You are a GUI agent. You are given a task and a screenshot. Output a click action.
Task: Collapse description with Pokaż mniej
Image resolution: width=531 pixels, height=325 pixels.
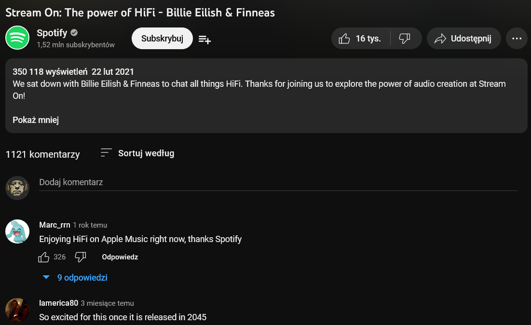coord(36,120)
